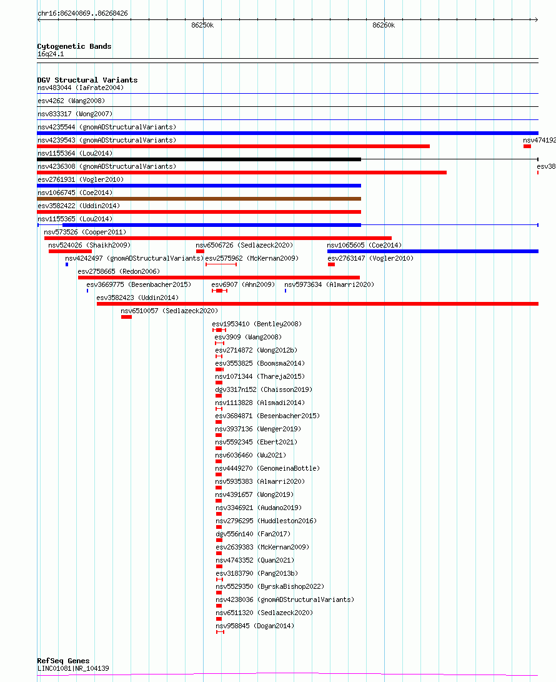Select the nsv1155365 (Lou2014) label
The width and height of the screenshot is (556, 682).
click(x=75, y=219)
